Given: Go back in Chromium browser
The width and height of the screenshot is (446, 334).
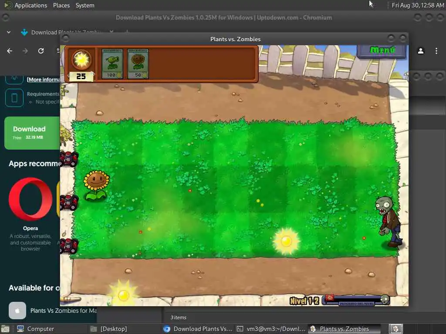Looking at the screenshot, I should point(10,51).
